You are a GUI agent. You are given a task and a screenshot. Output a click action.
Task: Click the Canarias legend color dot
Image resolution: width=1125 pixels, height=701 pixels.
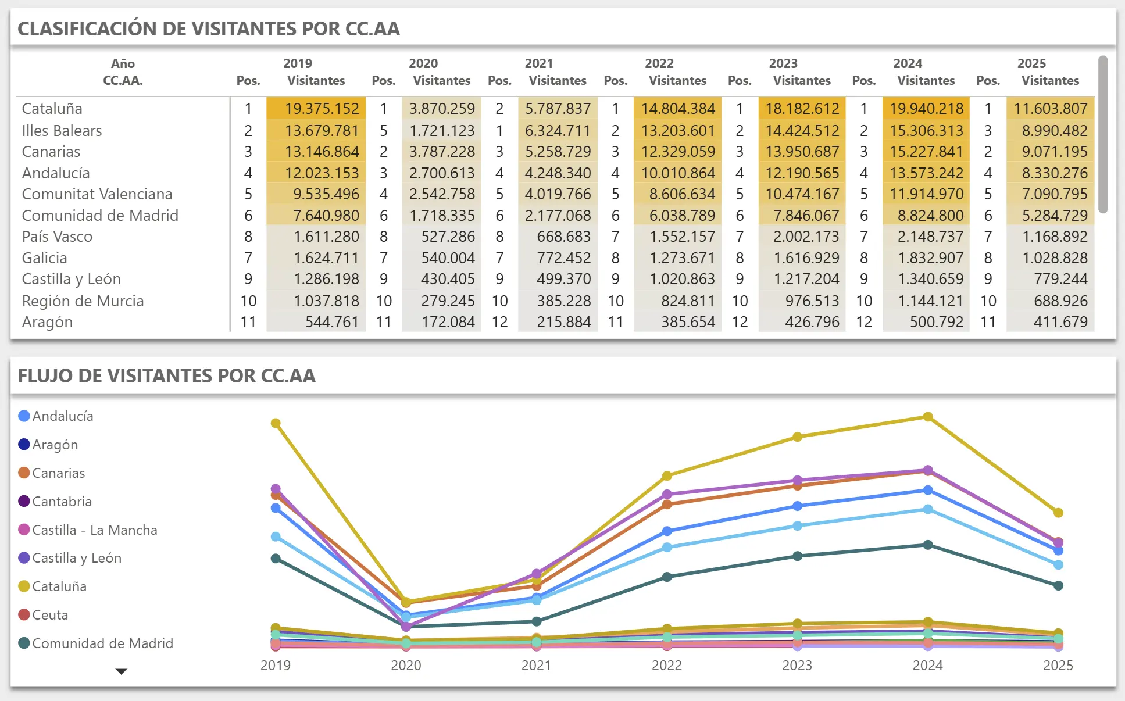coord(24,473)
